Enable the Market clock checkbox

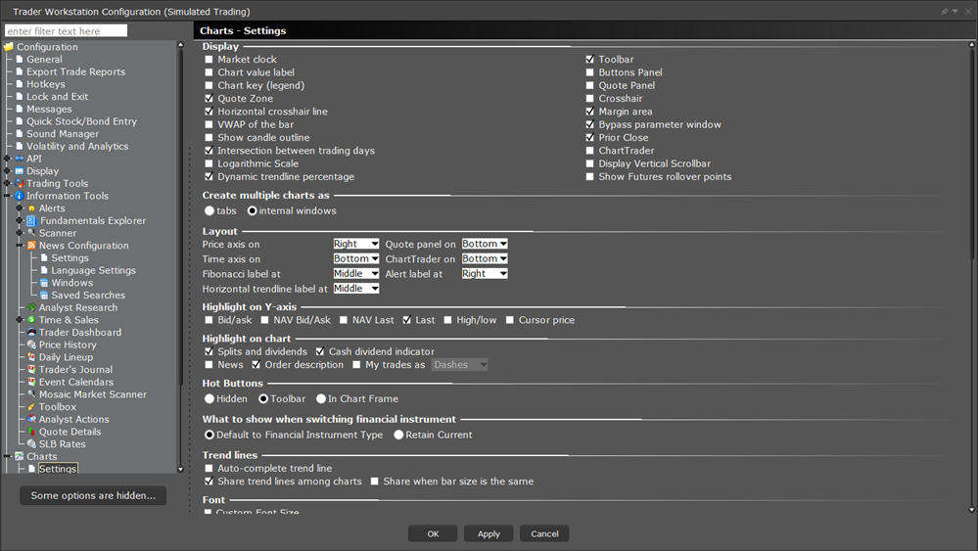209,60
